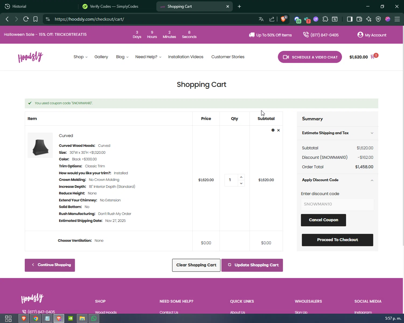404x323 pixels.
Task: Click Continue Shopping button
Action: (x=50, y=265)
